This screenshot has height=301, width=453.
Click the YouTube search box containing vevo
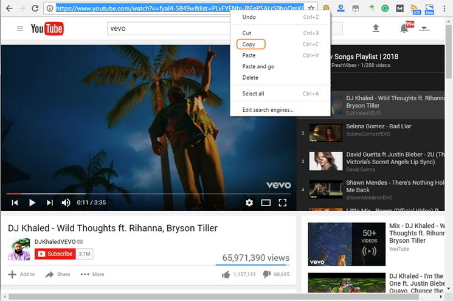click(x=168, y=29)
